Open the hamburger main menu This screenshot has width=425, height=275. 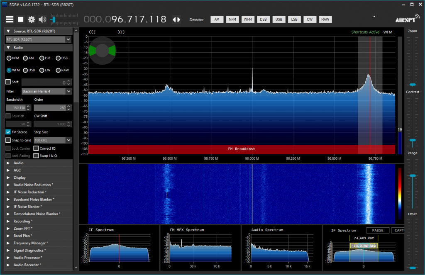click(x=10, y=19)
